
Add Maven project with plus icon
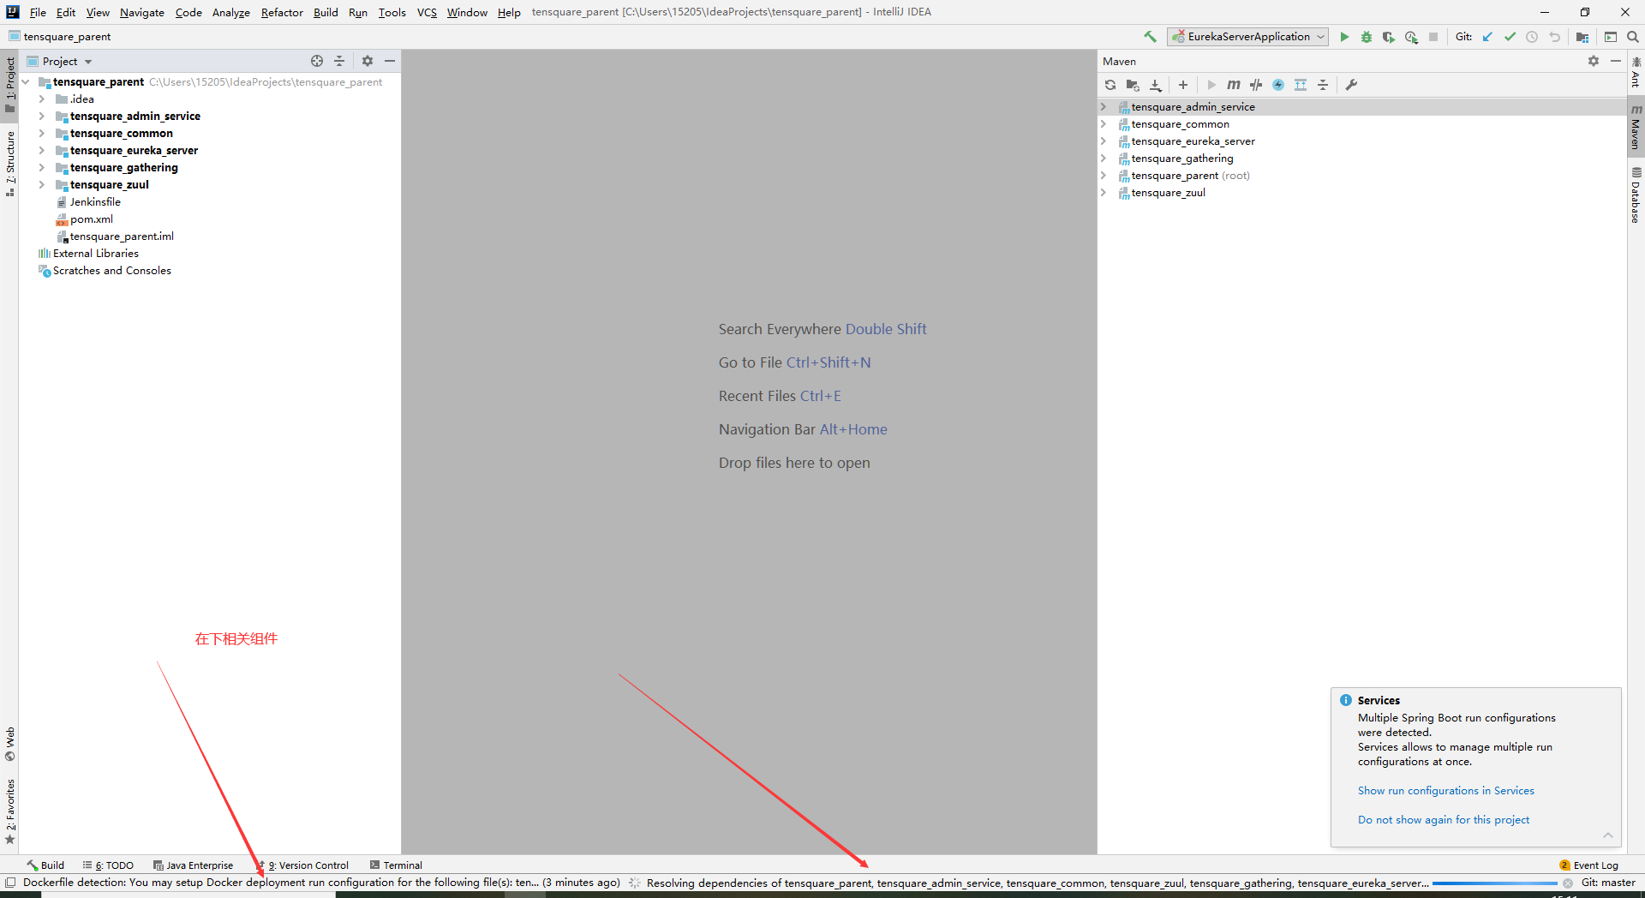click(x=1183, y=85)
